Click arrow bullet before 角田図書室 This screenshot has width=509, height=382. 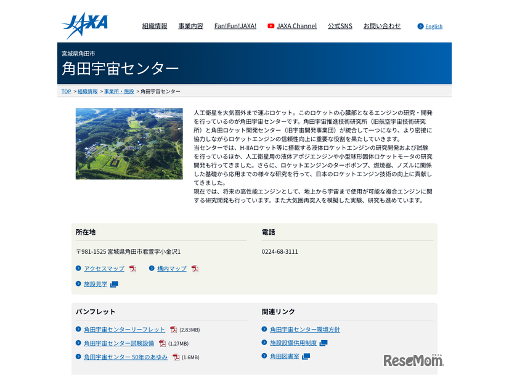(264, 356)
